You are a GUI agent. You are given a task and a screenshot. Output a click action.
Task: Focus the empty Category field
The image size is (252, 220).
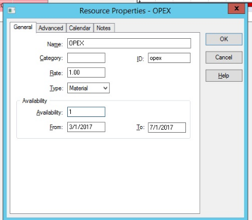pyautogui.click(x=86, y=58)
